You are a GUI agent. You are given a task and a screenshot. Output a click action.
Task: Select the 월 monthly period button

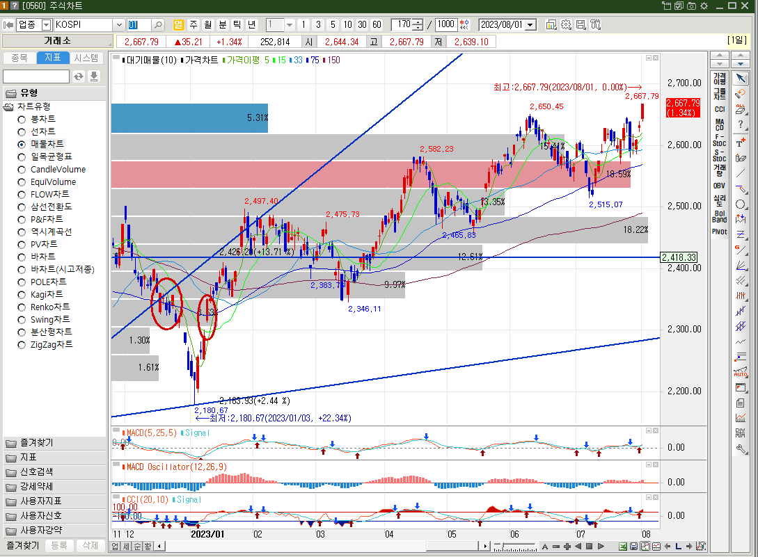(208, 24)
